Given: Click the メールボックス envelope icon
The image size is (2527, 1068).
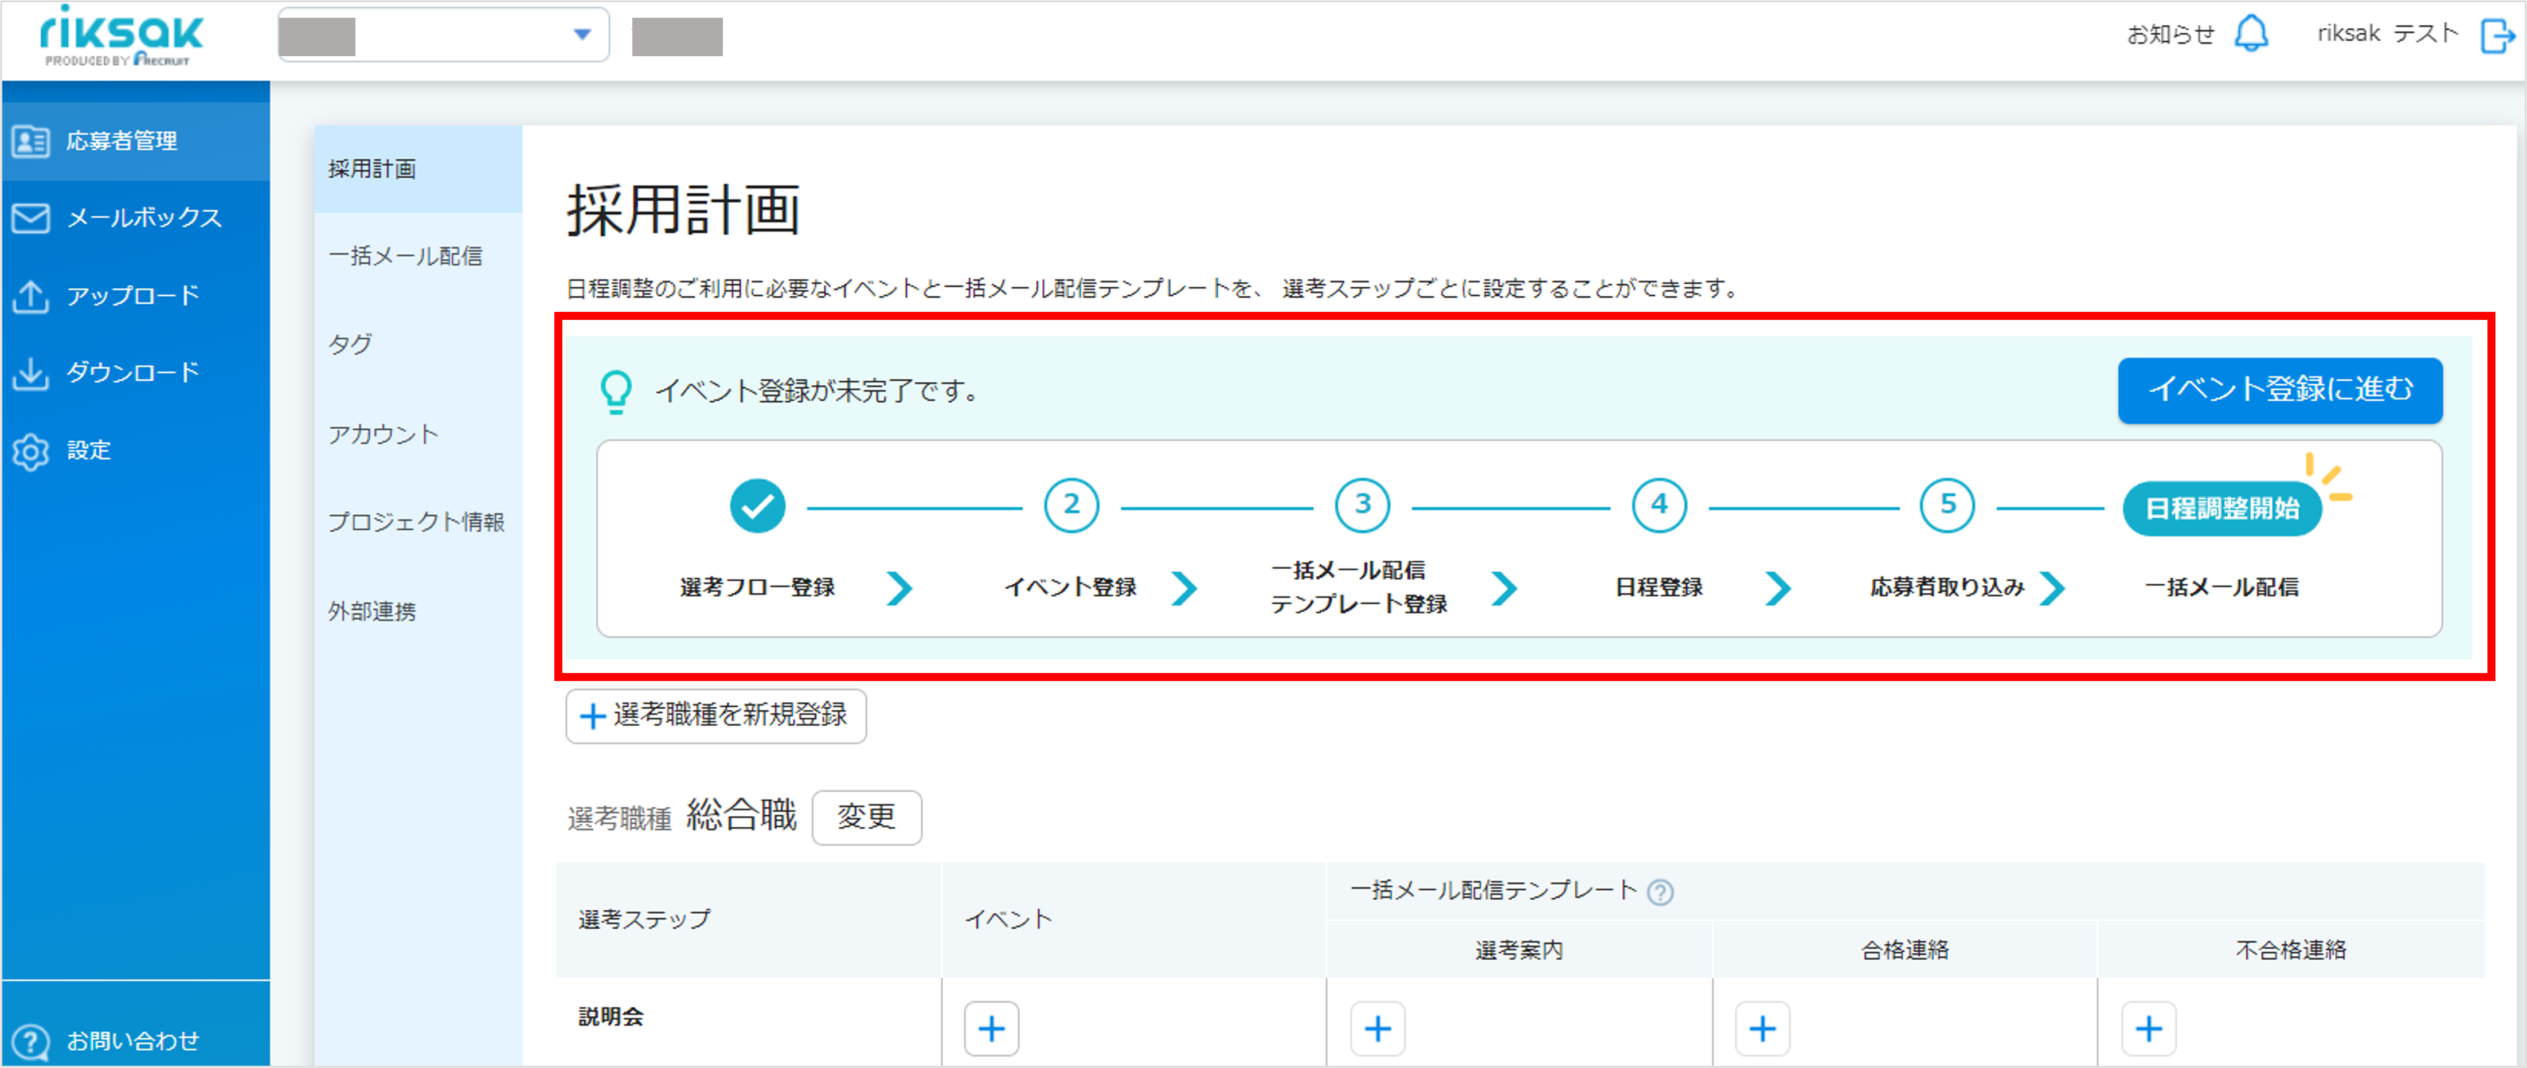Looking at the screenshot, I should tap(30, 218).
